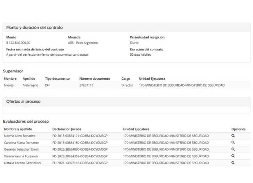
Task: Click supervisor document number 27857116
Action: pyautogui.click(x=86, y=85)
